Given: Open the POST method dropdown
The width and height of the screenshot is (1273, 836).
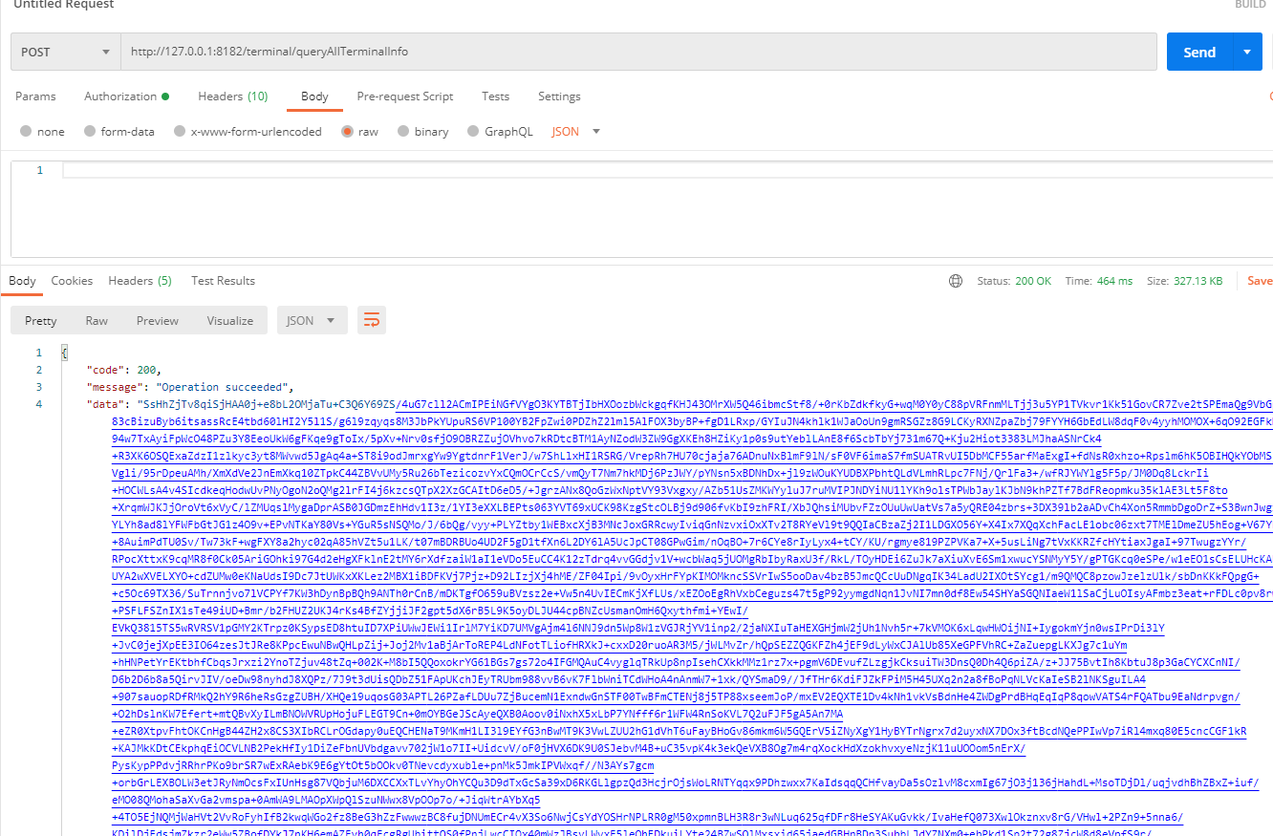Looking at the screenshot, I should coord(65,52).
